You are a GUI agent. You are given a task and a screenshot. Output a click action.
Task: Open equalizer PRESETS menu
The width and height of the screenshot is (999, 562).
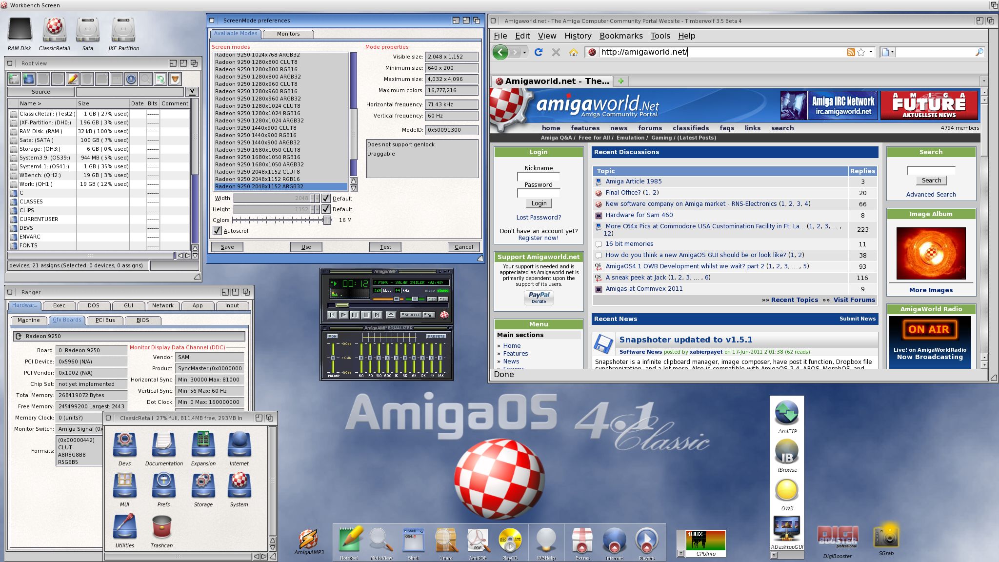[436, 336]
